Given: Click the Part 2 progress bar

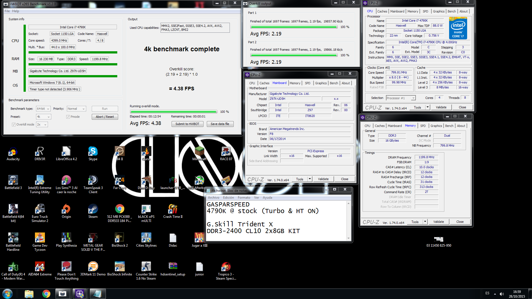Looking at the screenshot, I should pos(294,55).
